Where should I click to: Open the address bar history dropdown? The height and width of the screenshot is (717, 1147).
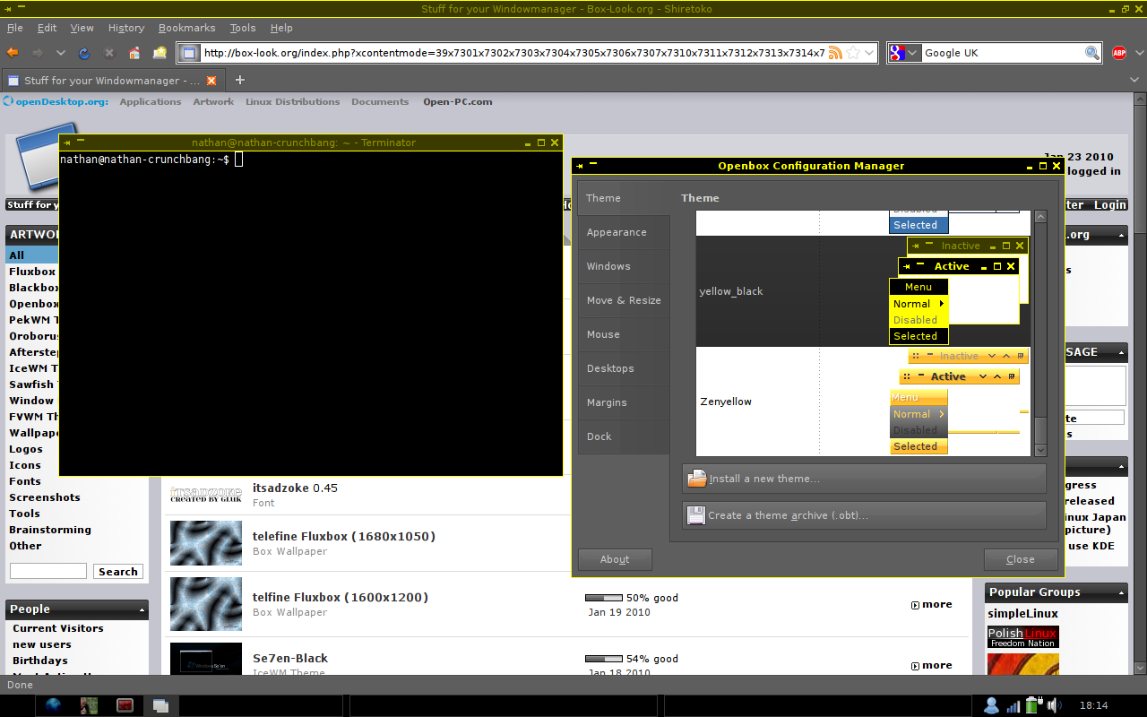pyautogui.click(x=869, y=53)
